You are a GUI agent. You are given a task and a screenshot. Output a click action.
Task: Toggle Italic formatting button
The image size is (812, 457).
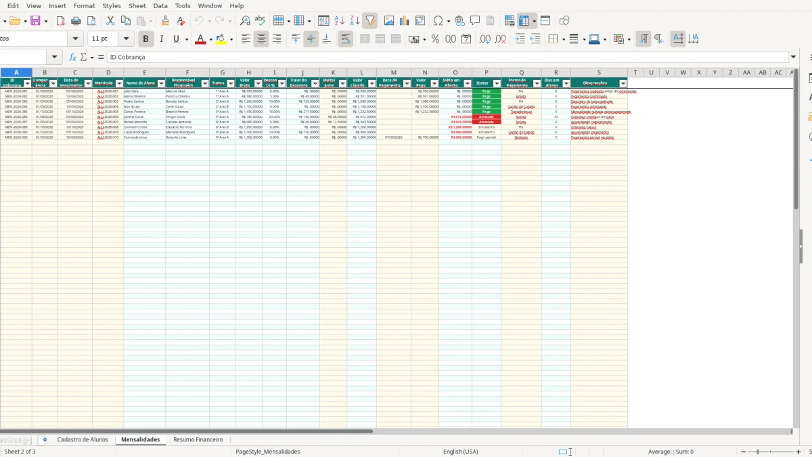(161, 39)
